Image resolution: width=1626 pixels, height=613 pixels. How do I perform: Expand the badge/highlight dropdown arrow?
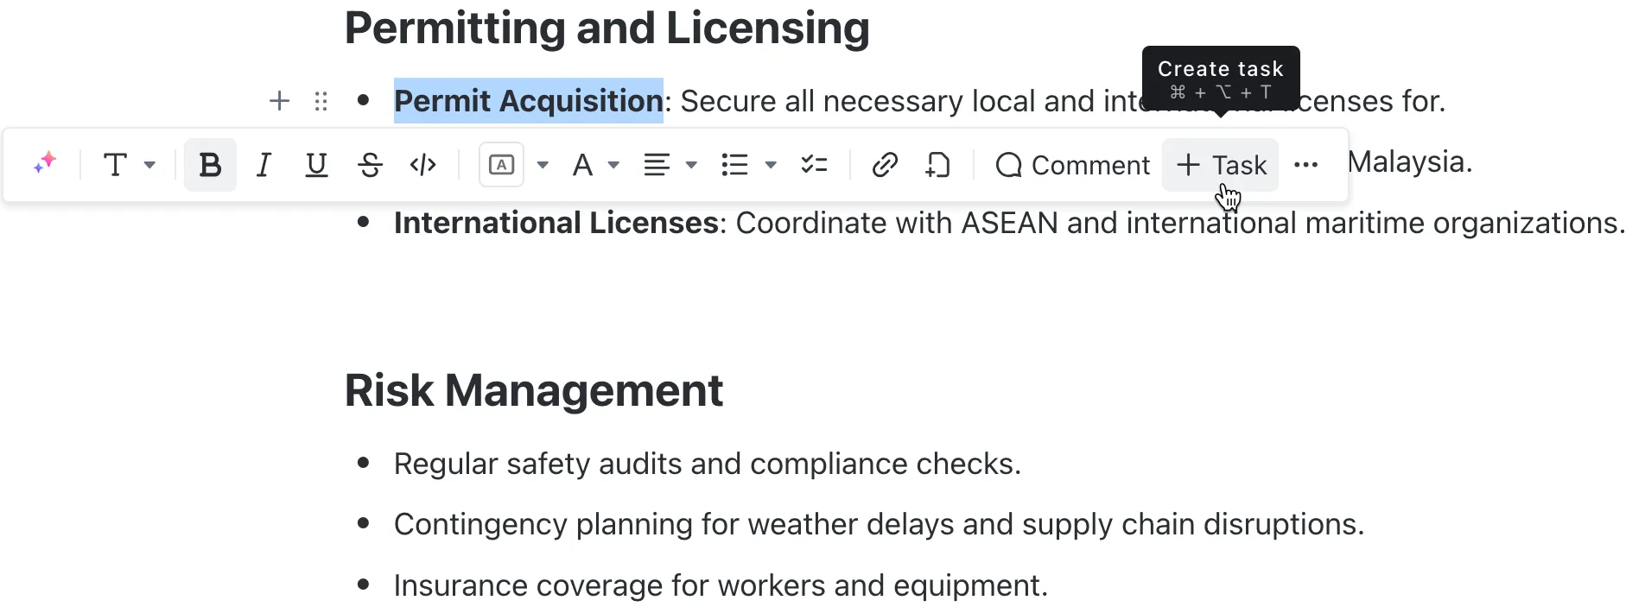coord(543,165)
